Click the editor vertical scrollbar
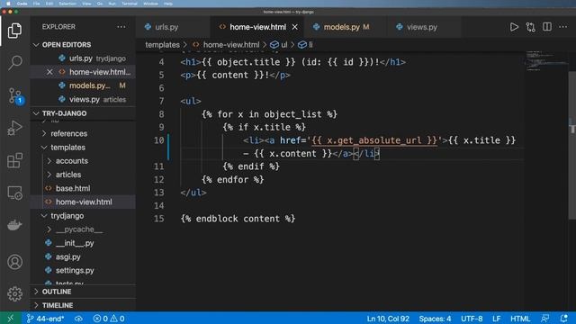 coord(572,145)
